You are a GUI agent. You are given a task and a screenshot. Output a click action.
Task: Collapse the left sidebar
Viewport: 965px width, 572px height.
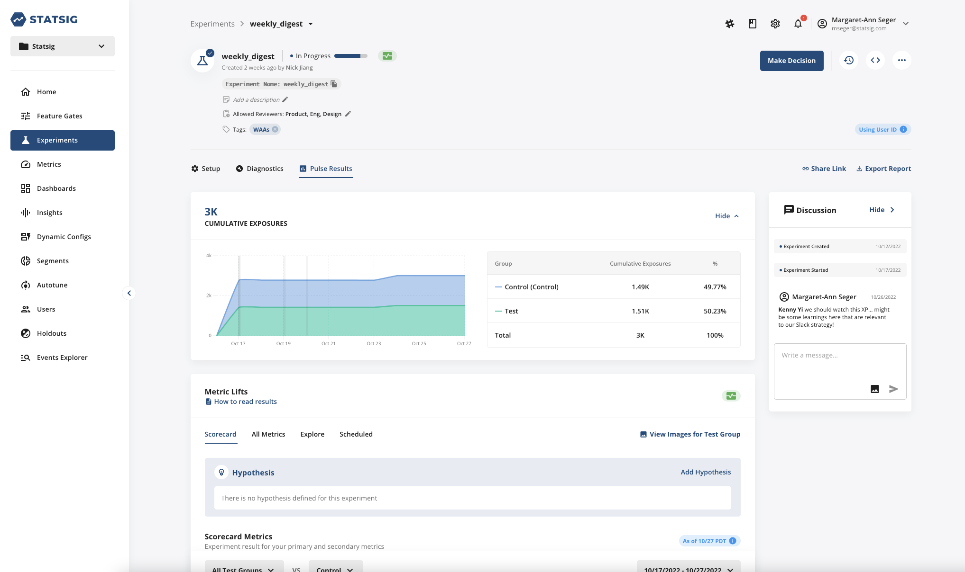[129, 293]
